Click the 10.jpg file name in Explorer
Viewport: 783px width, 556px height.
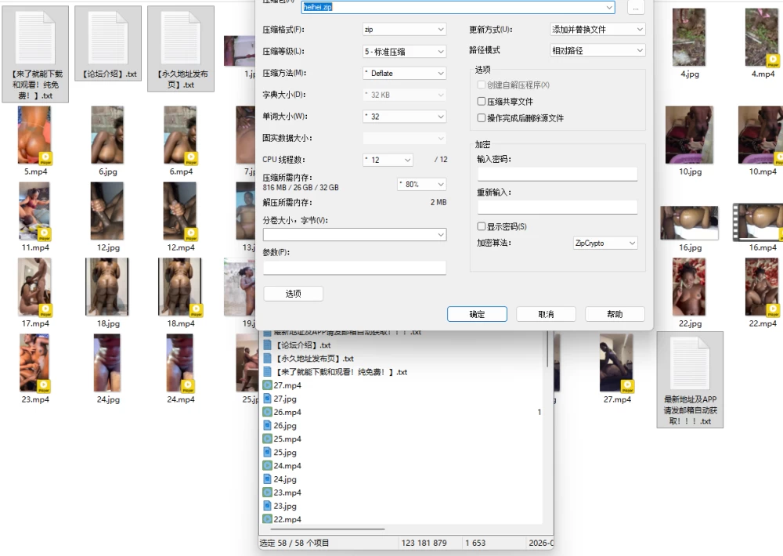tap(690, 171)
